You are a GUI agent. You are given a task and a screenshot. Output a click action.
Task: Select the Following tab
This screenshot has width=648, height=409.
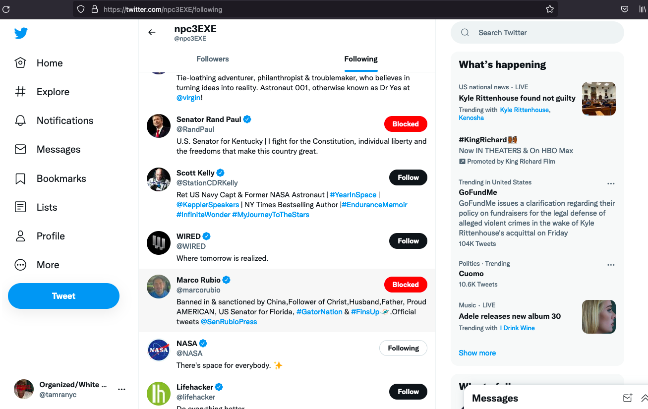point(361,59)
